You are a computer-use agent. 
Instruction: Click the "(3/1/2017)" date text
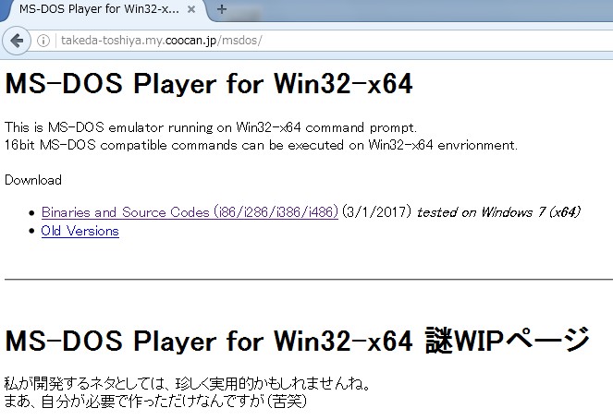click(377, 212)
